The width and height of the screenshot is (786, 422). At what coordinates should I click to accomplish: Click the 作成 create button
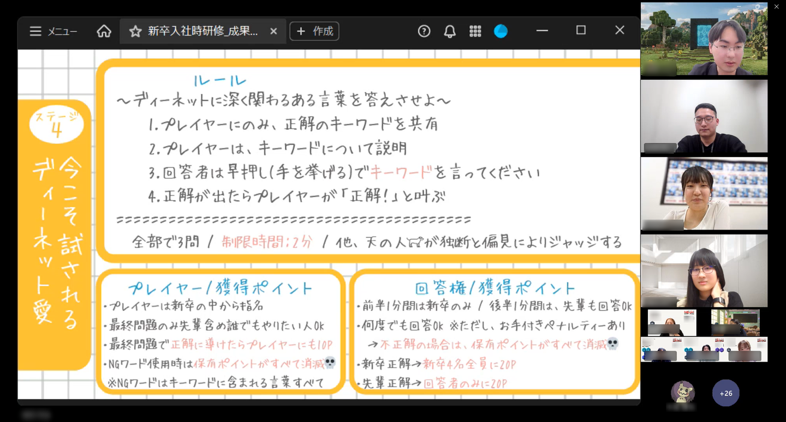click(314, 31)
